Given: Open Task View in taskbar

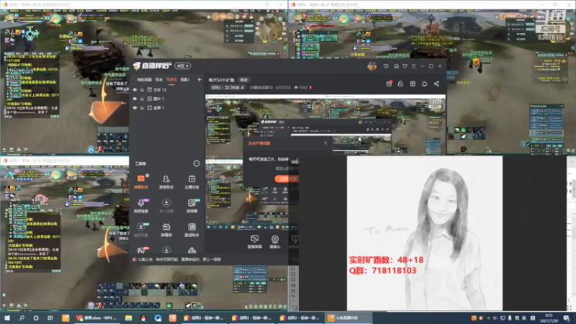Looking at the screenshot, I should [50, 318].
